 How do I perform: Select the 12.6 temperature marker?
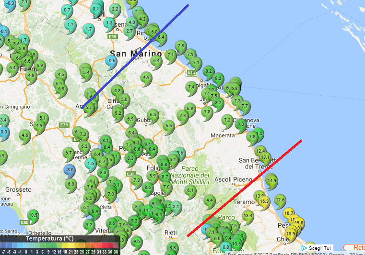click(x=280, y=200)
